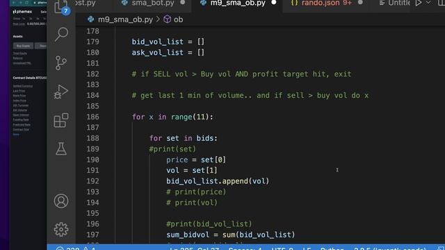Click Buy Crypto button in Phemex window
The height and width of the screenshot is (250, 445).
pos(23,46)
